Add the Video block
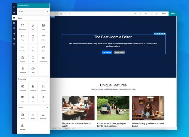 pos(33,69)
